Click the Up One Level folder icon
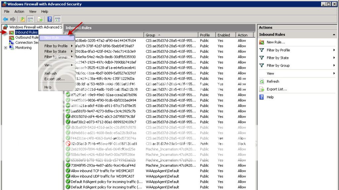The width and height of the screenshot is (339, 190). point(23,19)
